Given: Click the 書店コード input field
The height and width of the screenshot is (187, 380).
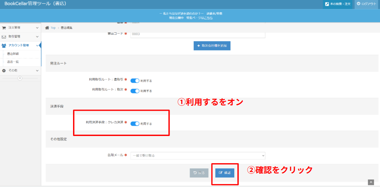Looking at the screenshot, I should tap(198, 34).
